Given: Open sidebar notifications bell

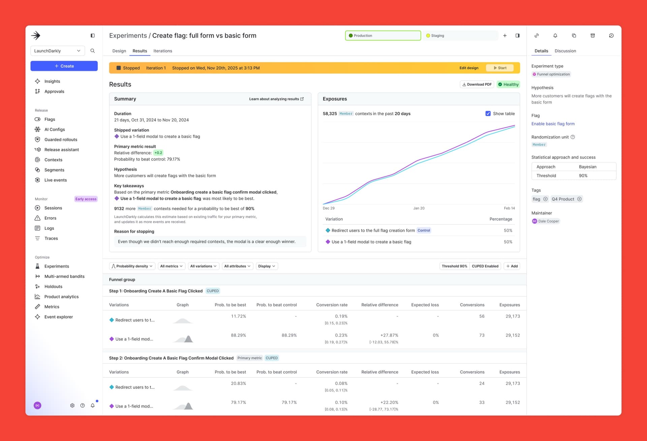Looking at the screenshot, I should tap(93, 405).
